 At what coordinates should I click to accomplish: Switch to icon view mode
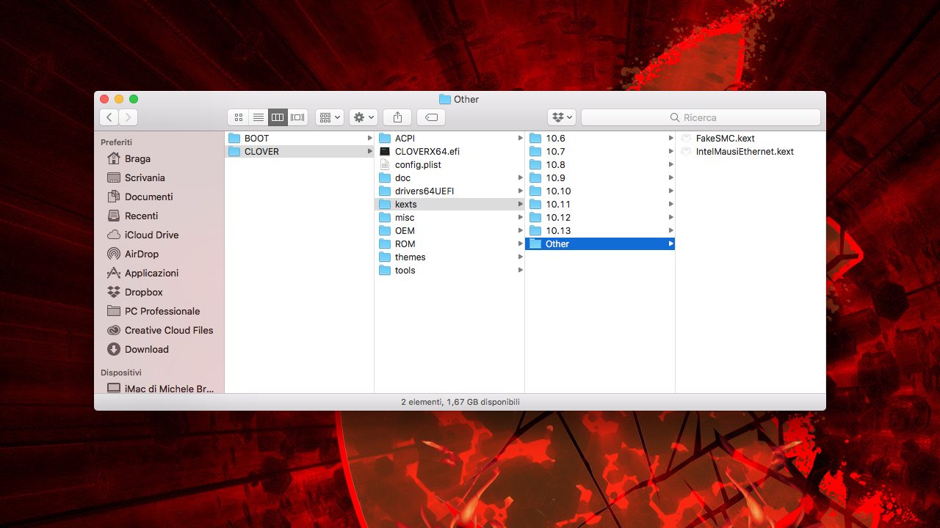point(238,117)
